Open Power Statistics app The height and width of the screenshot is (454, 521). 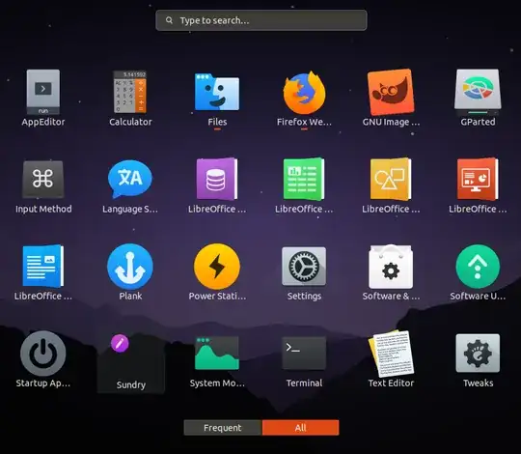[217, 267]
